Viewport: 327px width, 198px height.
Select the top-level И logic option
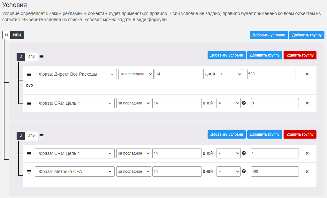6,35
